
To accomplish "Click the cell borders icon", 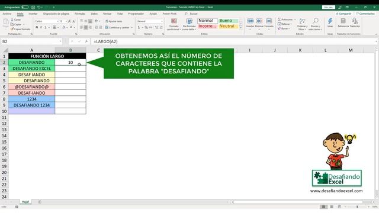I will [x=54, y=28].
